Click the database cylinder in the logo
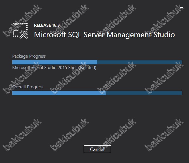189x163 pixels. coord(16,27)
